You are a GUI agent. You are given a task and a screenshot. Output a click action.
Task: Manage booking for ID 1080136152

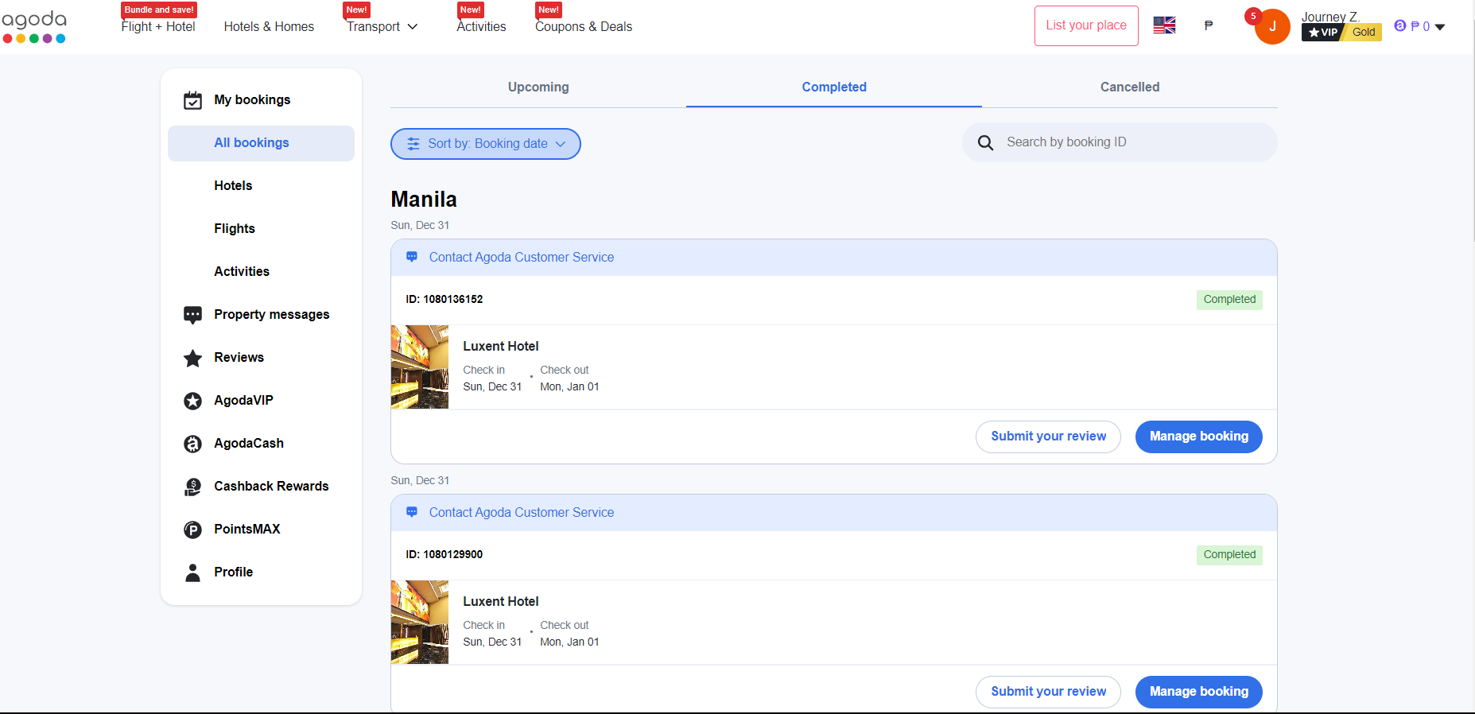[x=1199, y=437]
